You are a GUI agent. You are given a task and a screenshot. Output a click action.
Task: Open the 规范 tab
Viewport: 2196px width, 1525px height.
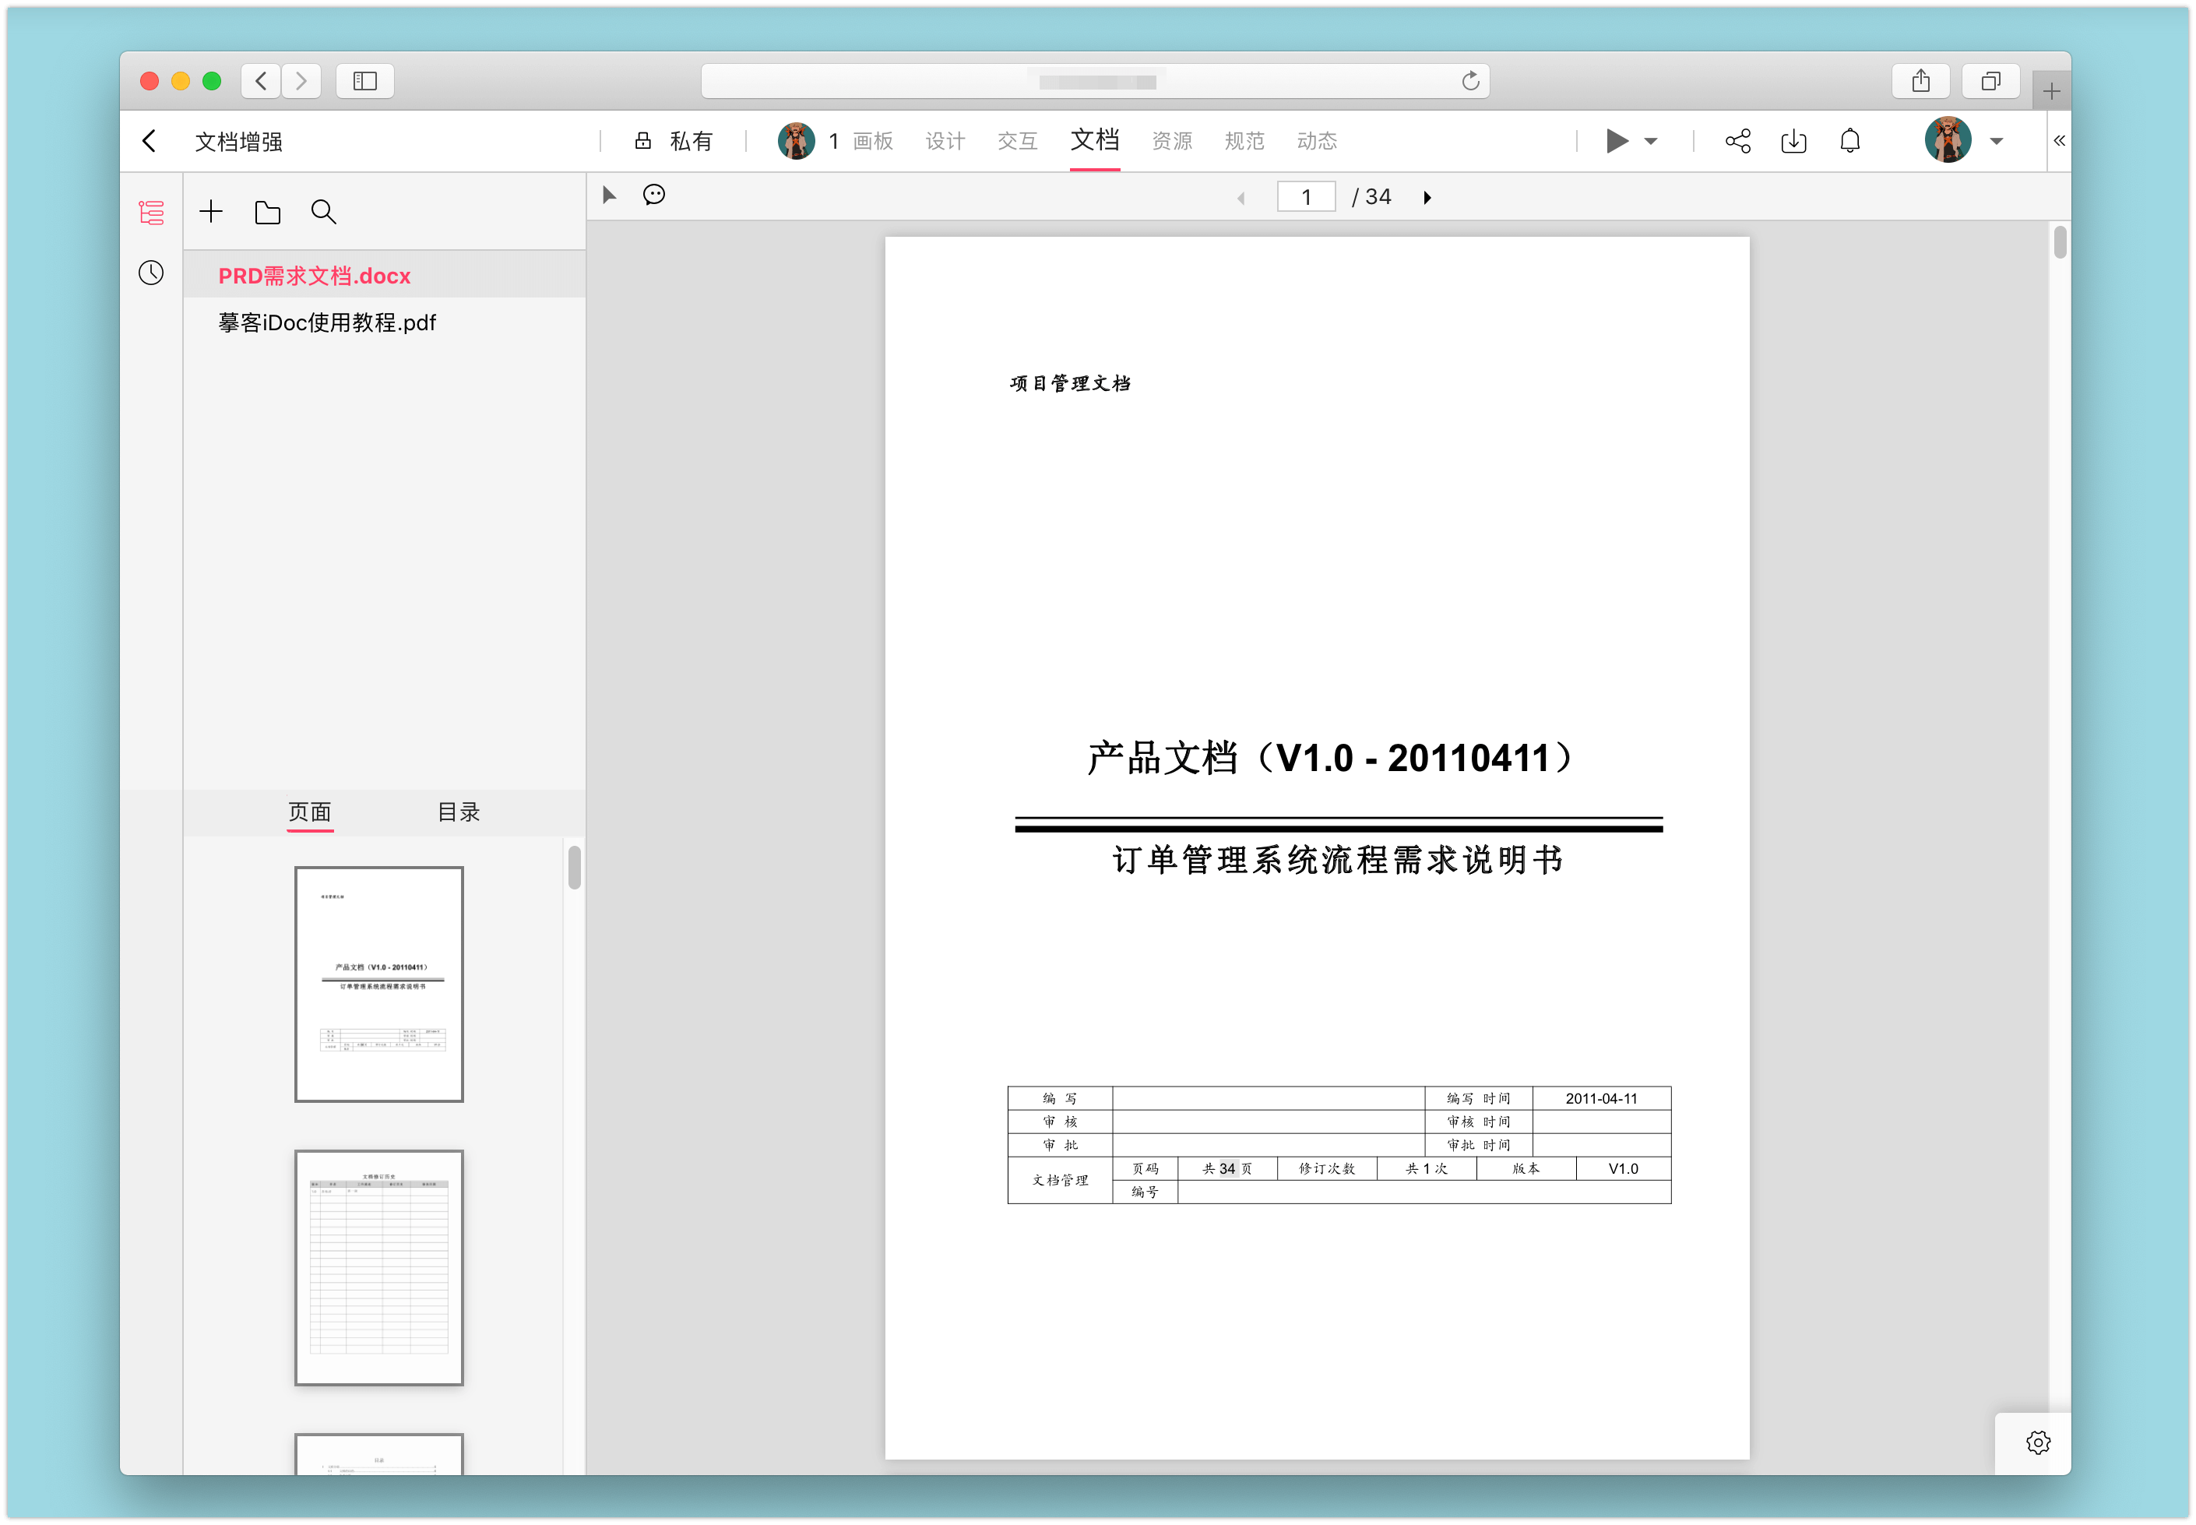(1244, 142)
